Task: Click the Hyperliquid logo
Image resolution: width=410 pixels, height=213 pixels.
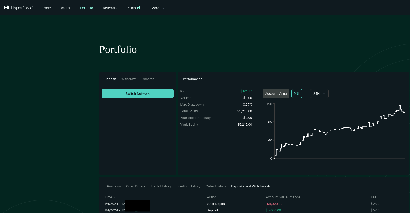Action: tap(18, 8)
